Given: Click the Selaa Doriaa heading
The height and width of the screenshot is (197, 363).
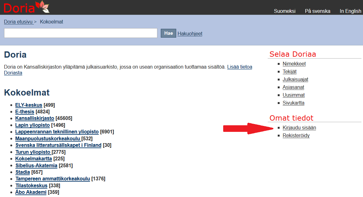Looking at the screenshot, I should (292, 54).
